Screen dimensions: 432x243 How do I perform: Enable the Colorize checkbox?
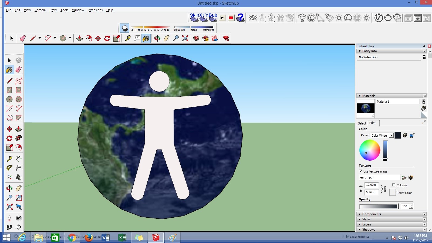pos(394,185)
